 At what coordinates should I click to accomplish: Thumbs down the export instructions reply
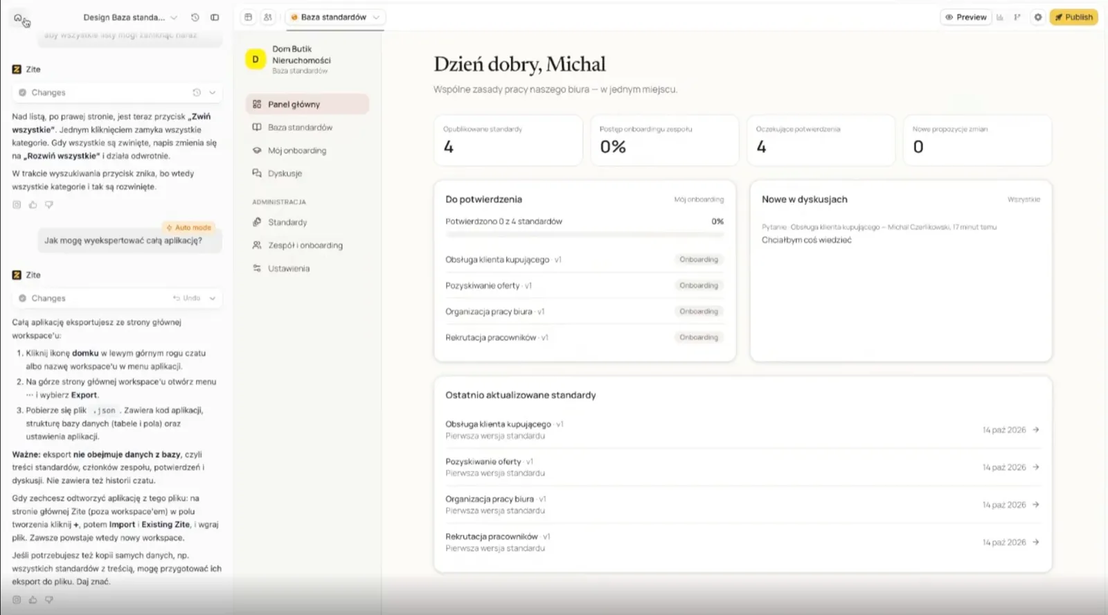48,600
